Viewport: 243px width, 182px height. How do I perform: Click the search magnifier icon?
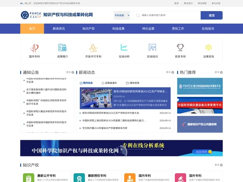138,15
